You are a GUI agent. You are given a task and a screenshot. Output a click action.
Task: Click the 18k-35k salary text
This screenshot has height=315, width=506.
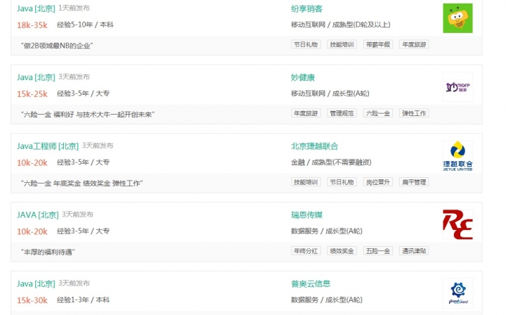[32, 25]
